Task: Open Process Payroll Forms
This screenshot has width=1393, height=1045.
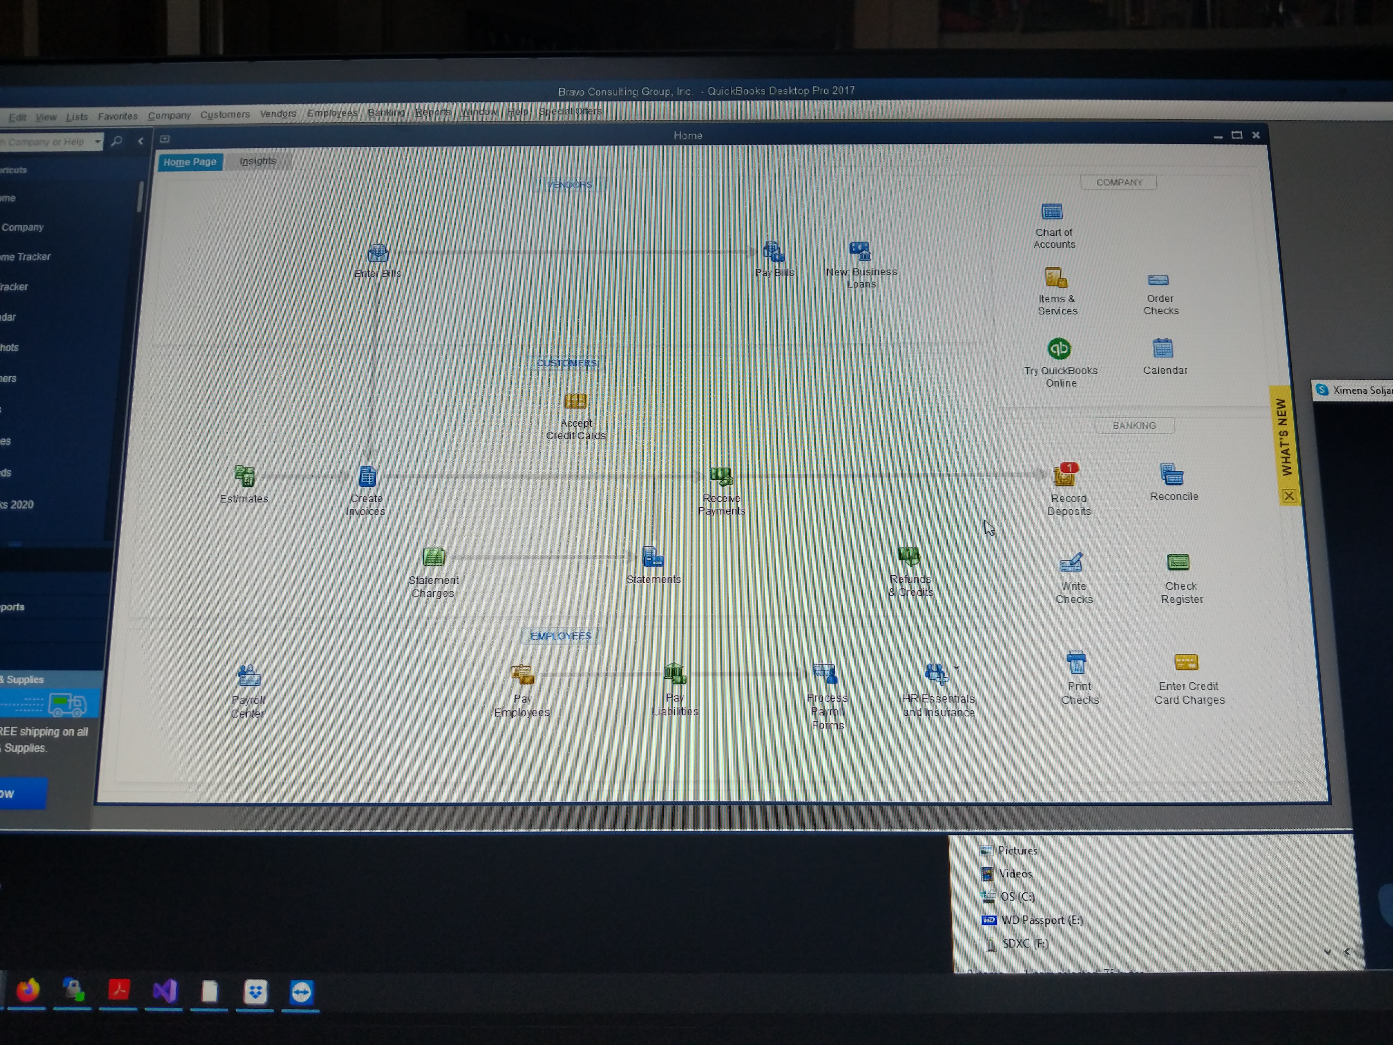Action: pyautogui.click(x=826, y=674)
